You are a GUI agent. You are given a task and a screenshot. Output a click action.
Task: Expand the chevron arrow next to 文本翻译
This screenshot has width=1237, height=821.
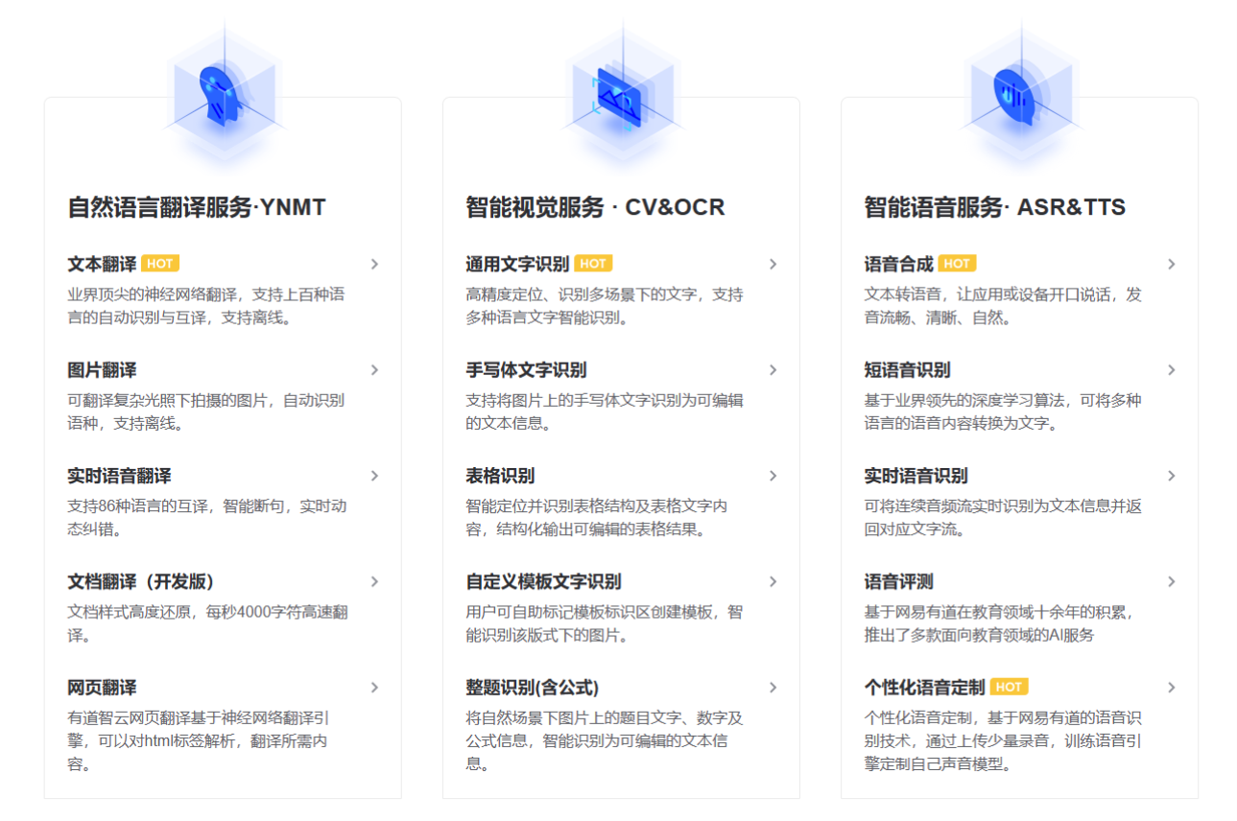pos(374,265)
